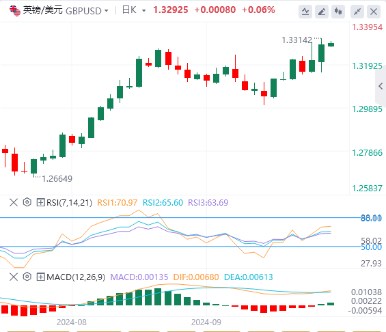Open the GBPUSD symbol dropdown
386x332 pixels.
pos(107,11)
